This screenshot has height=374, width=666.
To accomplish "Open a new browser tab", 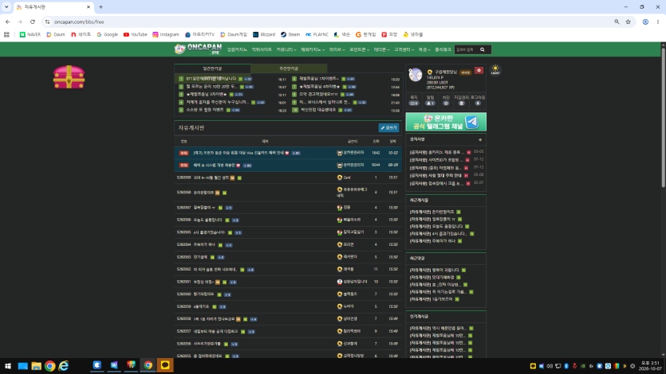I will (x=100, y=7).
